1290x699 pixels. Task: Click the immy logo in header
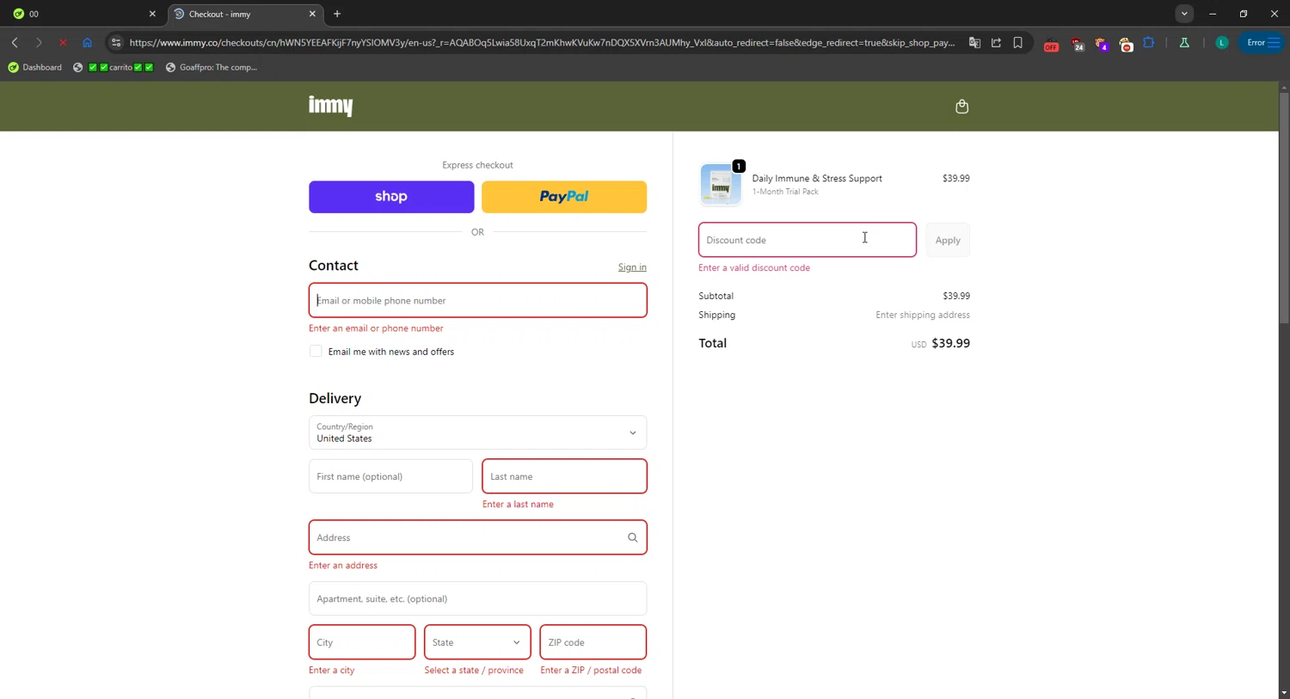click(331, 106)
